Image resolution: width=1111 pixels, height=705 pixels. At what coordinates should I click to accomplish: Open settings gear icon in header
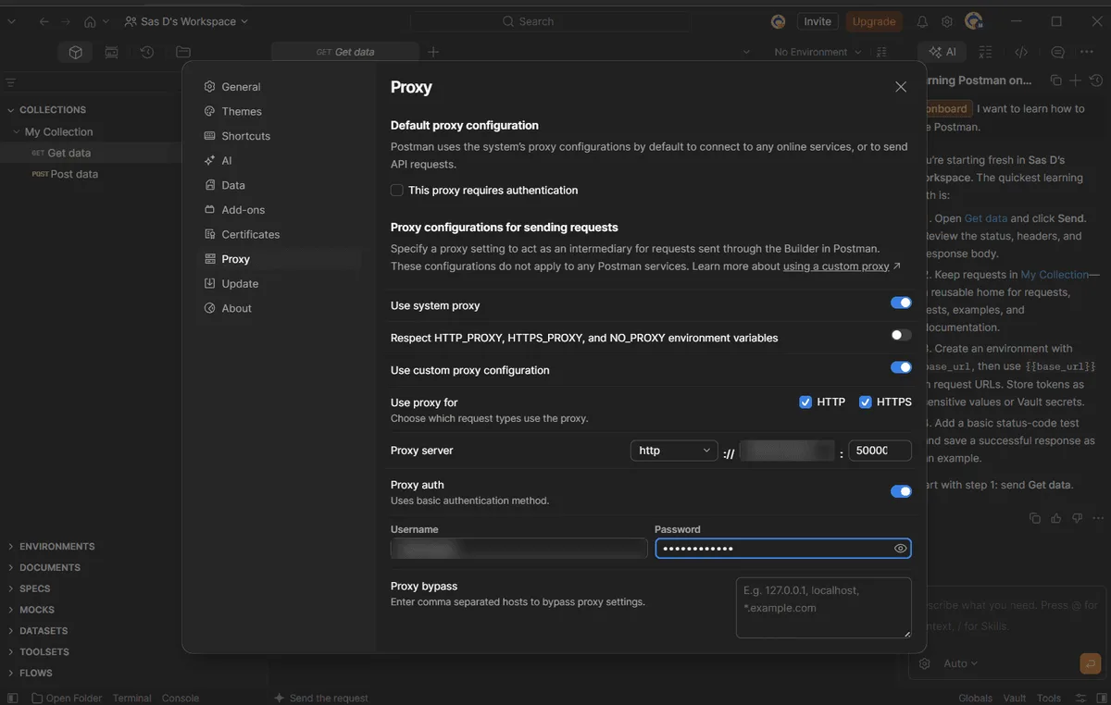947,21
